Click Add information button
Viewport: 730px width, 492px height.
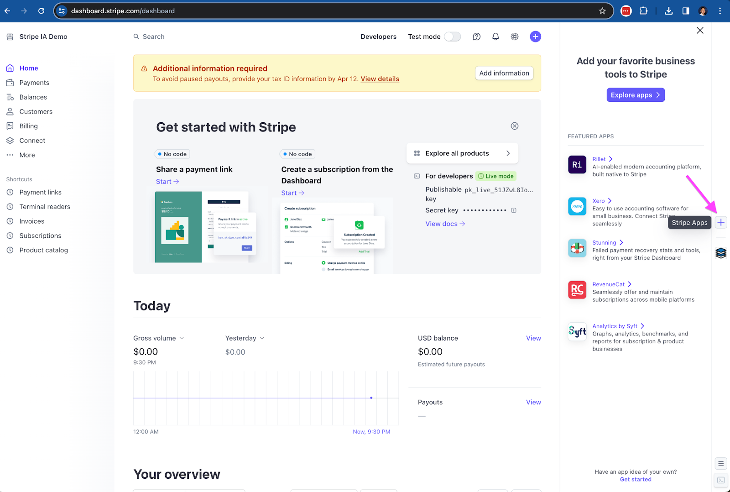pos(504,73)
